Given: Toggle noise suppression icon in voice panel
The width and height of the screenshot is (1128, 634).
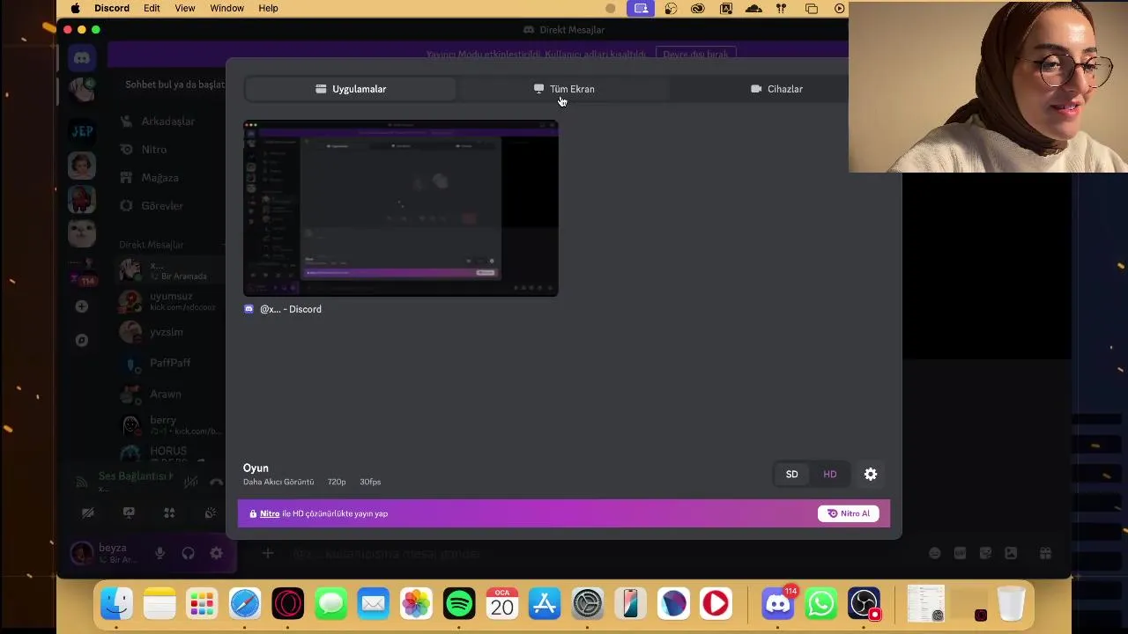Looking at the screenshot, I should click(190, 482).
